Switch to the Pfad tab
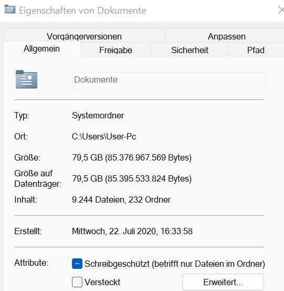 click(x=256, y=50)
